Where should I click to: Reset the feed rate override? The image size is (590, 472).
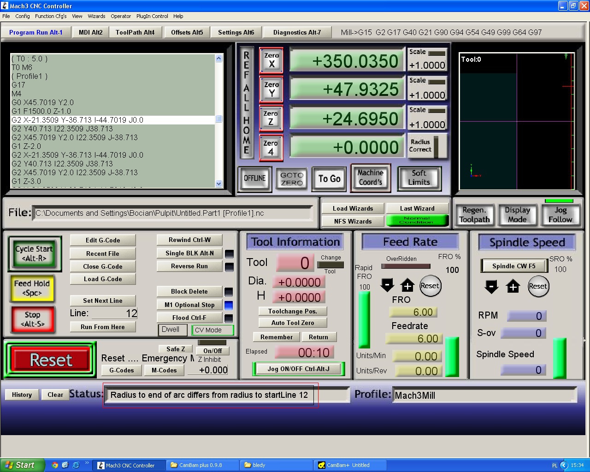430,286
